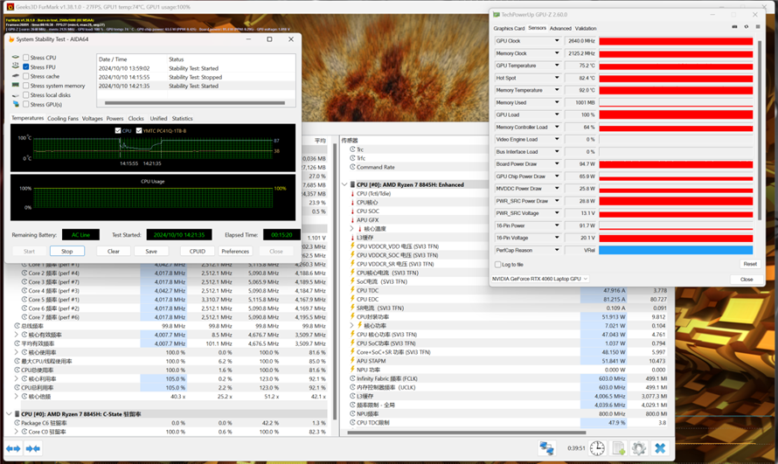
Task: Click the Reset button in GPU-Z
Action: pos(749,264)
